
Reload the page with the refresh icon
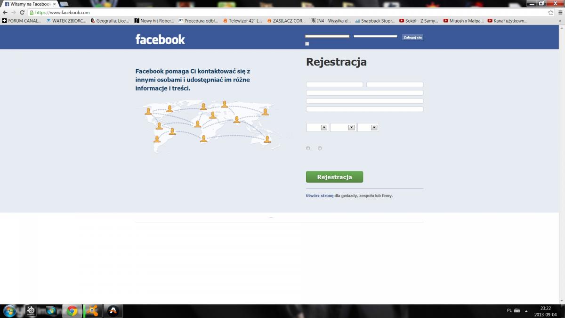(x=22, y=13)
